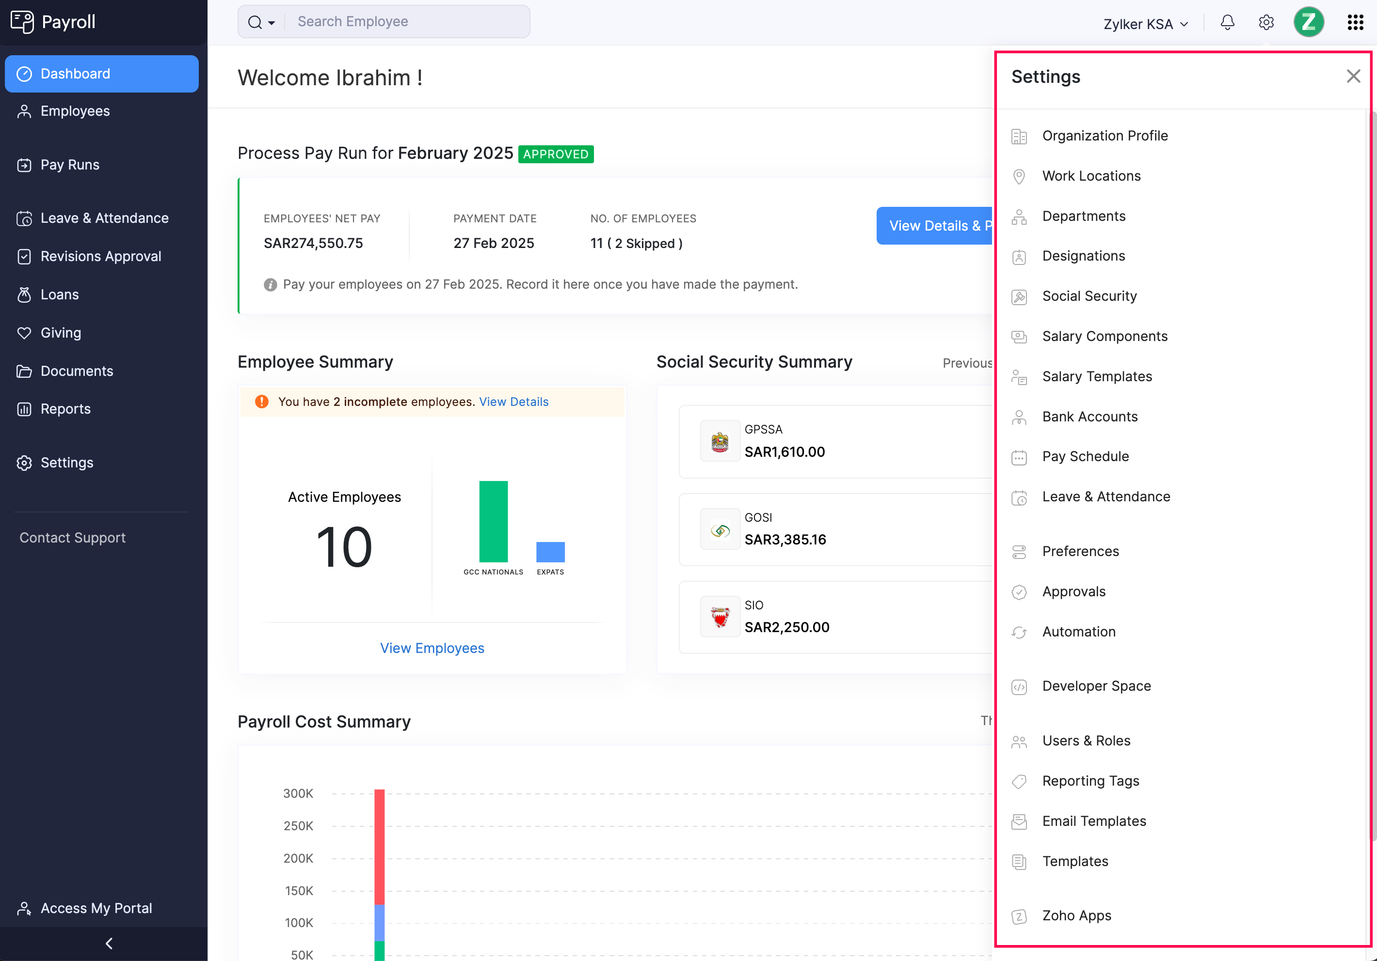Viewport: 1377px width, 961px height.
Task: Open the Zoho apps grid launcher
Action: point(1355,22)
